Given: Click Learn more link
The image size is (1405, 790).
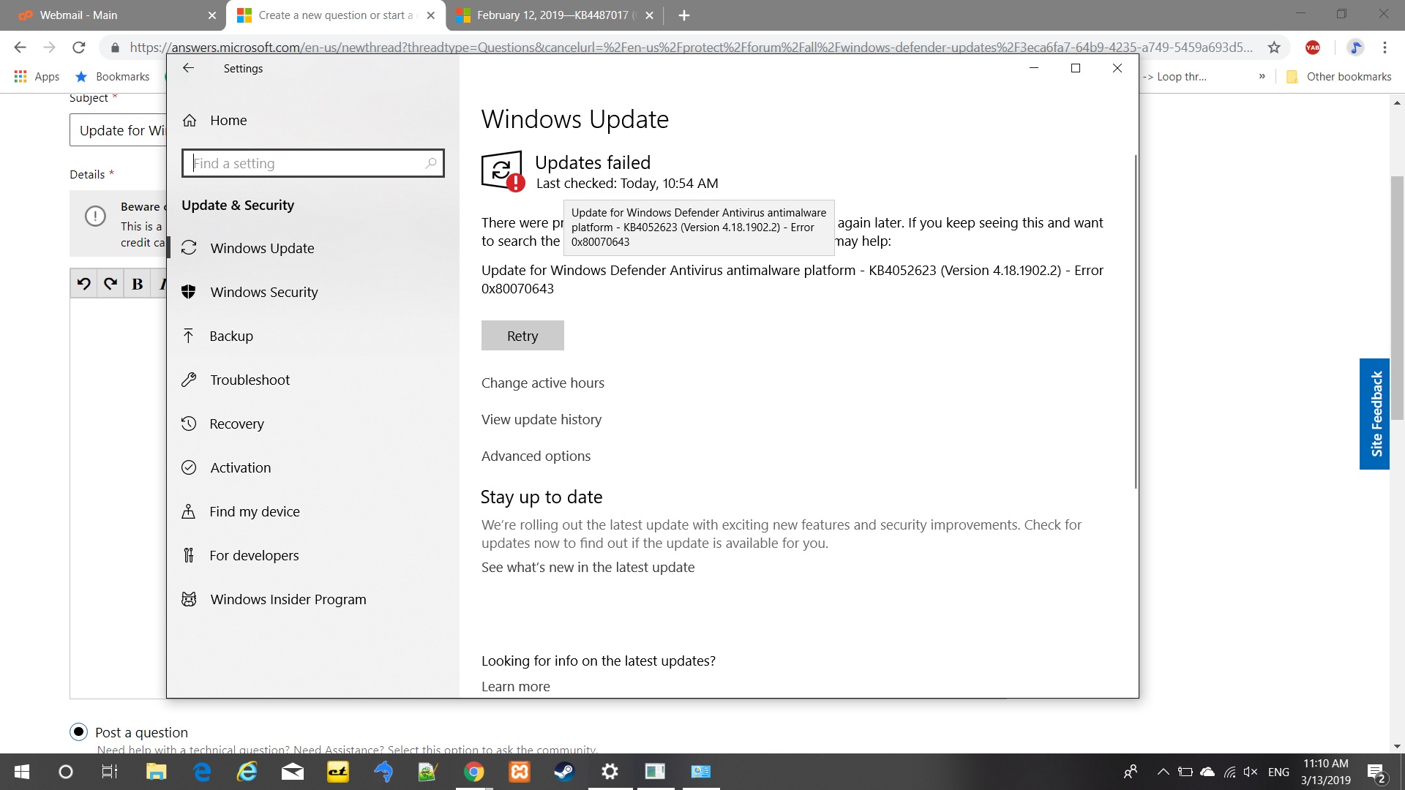Looking at the screenshot, I should [x=516, y=686].
